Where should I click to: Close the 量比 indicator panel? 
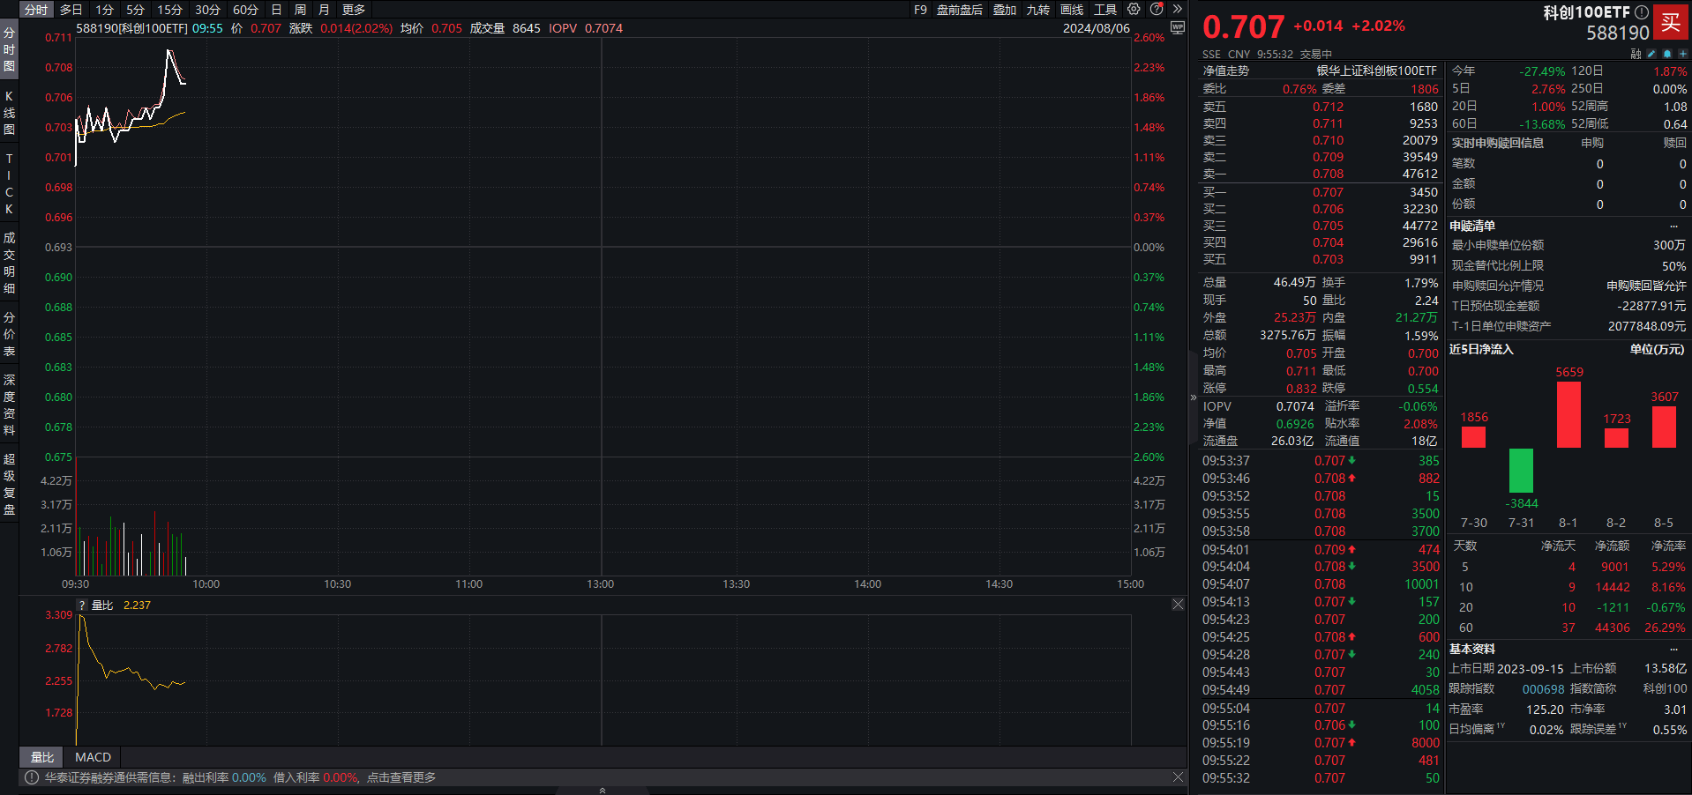tap(1178, 605)
